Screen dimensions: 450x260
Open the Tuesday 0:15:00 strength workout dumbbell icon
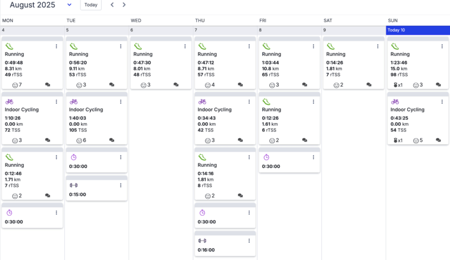pyautogui.click(x=74, y=185)
